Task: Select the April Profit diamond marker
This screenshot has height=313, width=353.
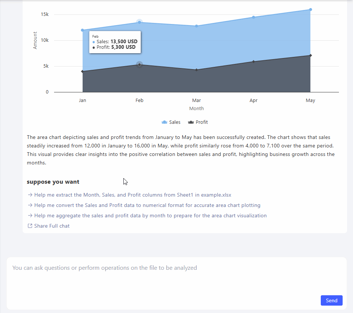Action: pos(253,62)
